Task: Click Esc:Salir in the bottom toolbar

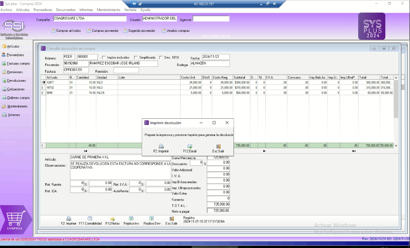Action: pyautogui.click(x=171, y=221)
